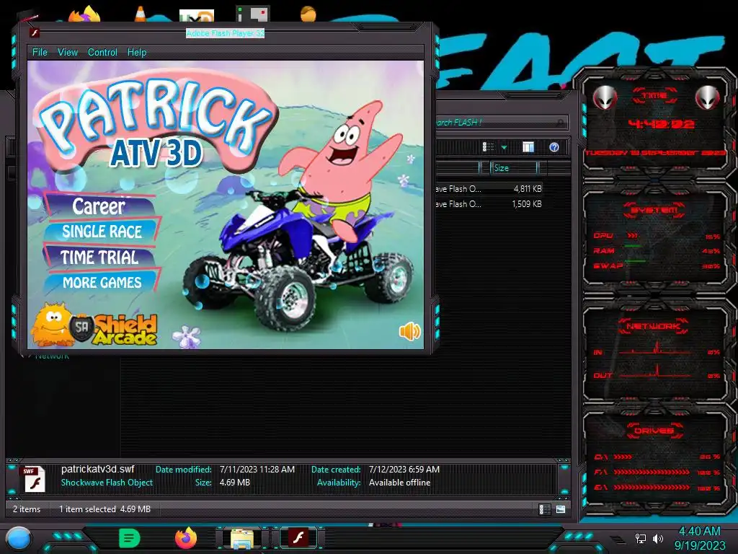Click the NETWORK widget header
This screenshot has height=554, width=738.
654,326
